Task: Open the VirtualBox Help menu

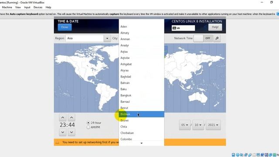Action: click(48, 7)
